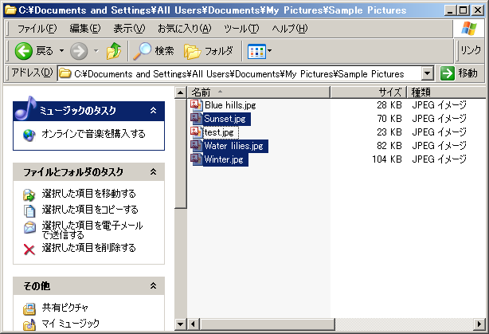Sort by the 名前 column header
This screenshot has height=334, width=489.
click(259, 92)
